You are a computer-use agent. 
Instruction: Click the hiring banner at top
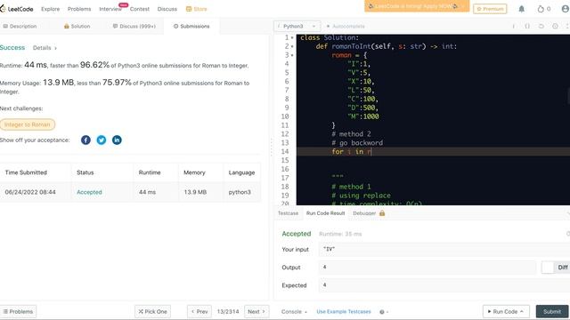[417, 6]
